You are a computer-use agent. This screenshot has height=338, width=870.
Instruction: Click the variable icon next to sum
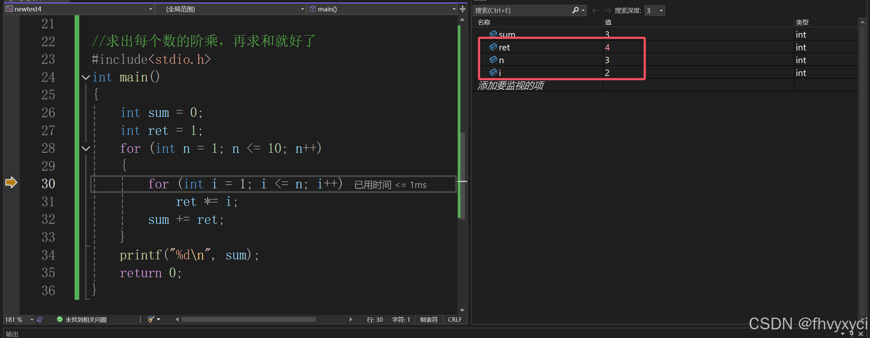493,34
